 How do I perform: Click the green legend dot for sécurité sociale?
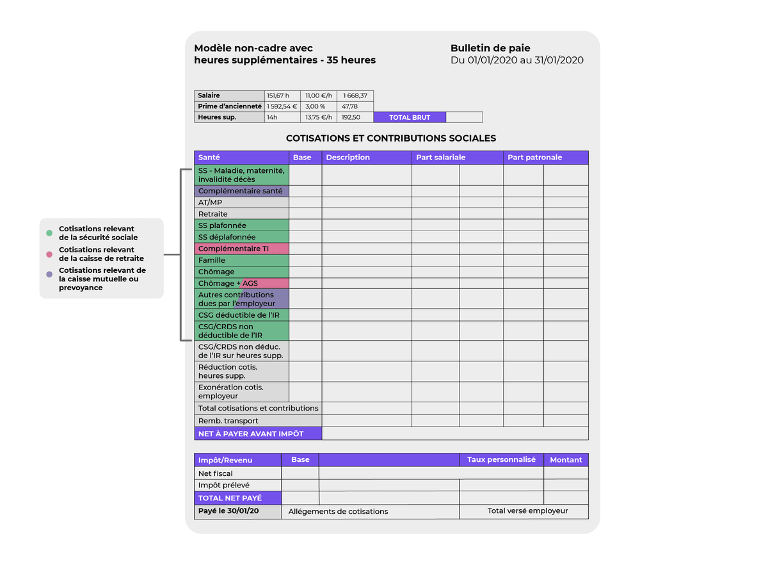(49, 233)
